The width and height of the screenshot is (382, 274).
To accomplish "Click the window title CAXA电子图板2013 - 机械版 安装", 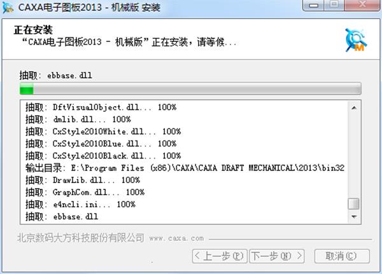I will point(89,7).
